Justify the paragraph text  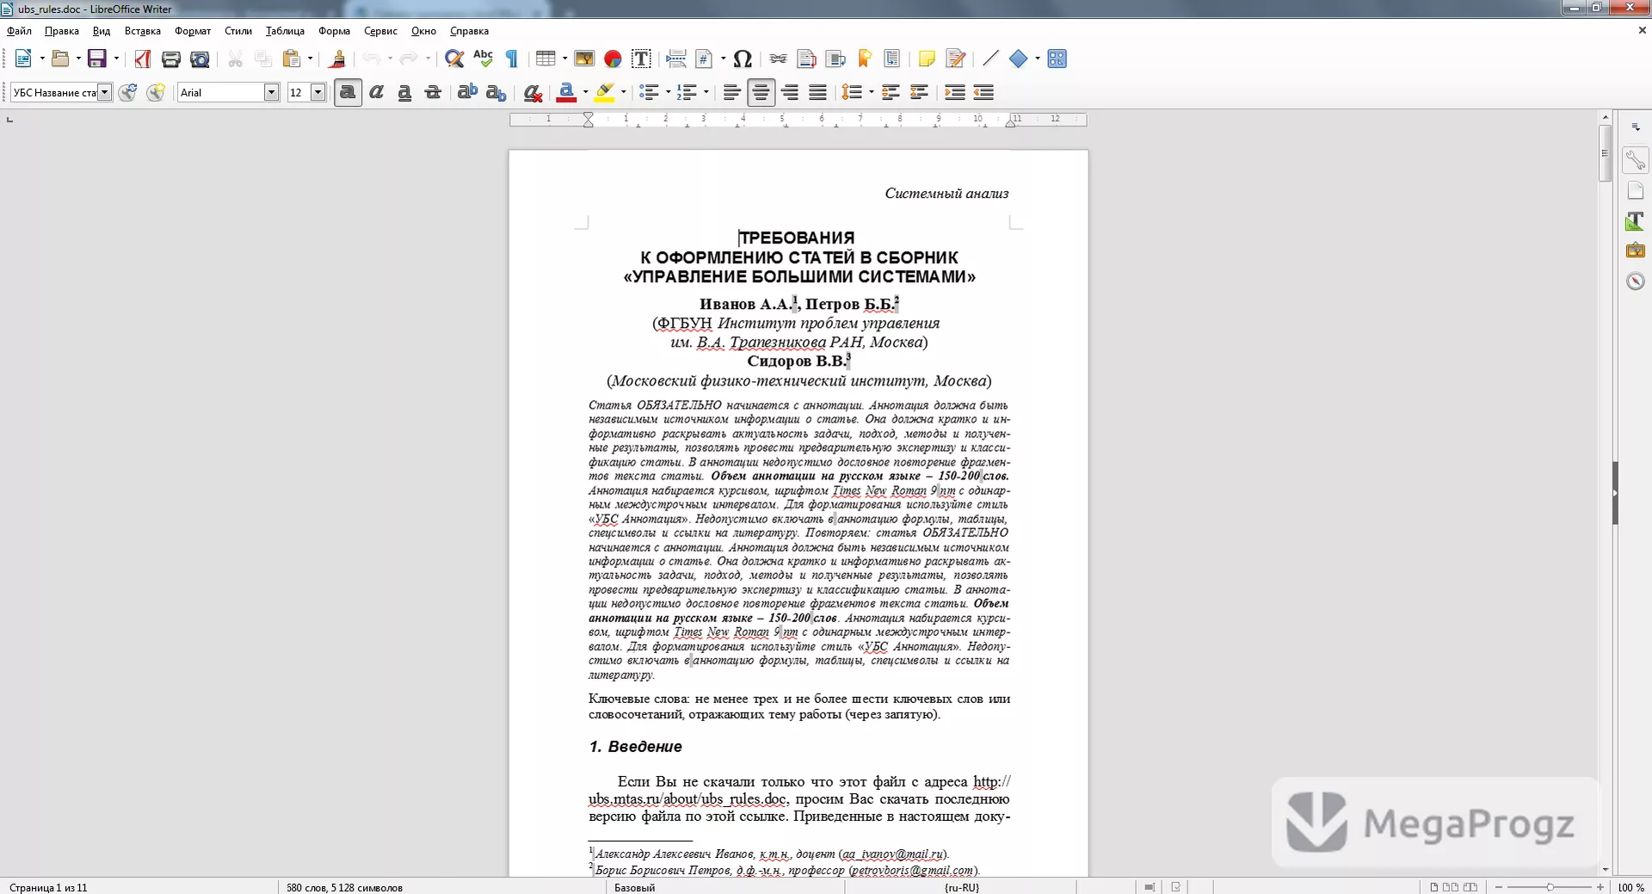tap(817, 92)
